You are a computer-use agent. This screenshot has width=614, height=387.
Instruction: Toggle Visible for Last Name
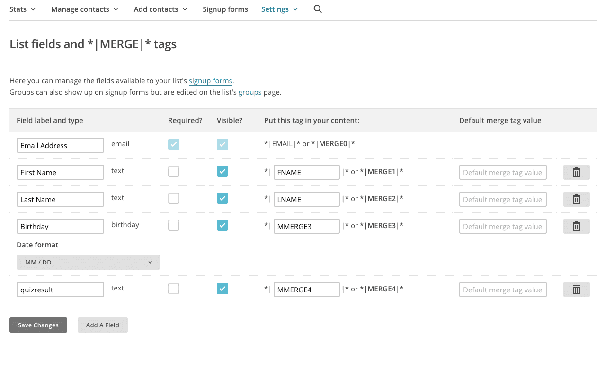coord(222,198)
